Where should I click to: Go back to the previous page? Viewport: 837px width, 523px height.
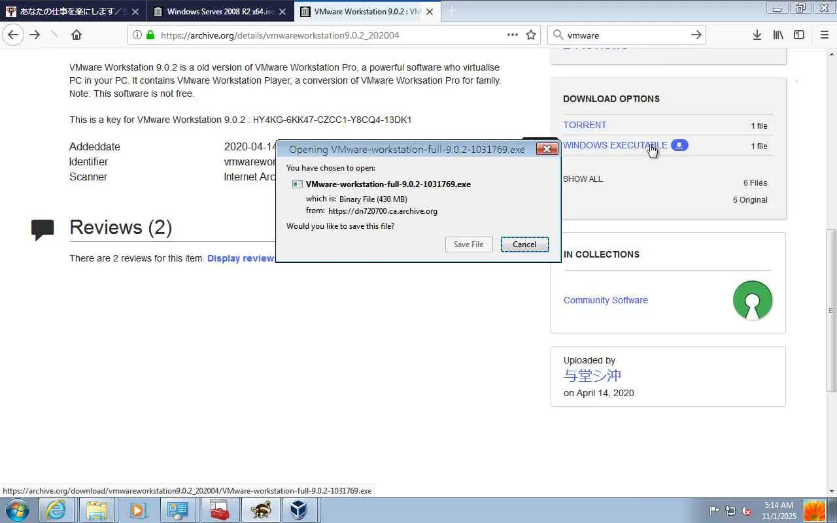tap(13, 35)
